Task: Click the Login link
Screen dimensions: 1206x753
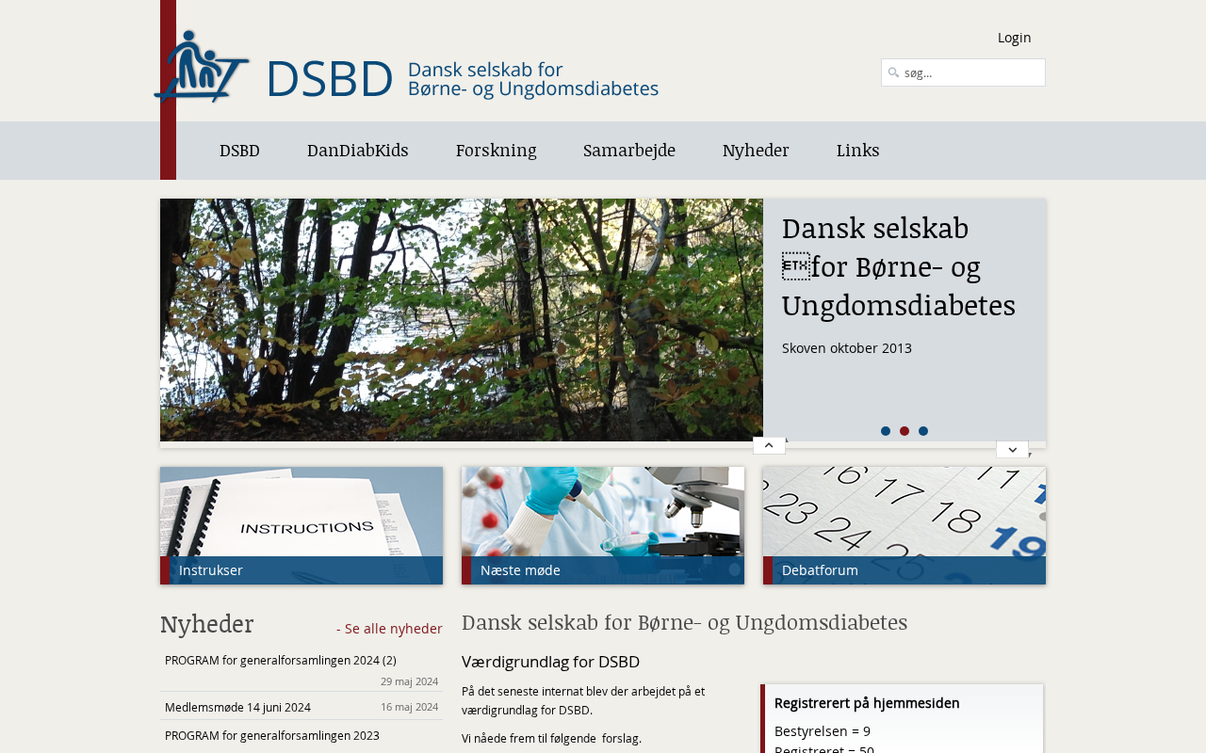Action: tap(1015, 38)
